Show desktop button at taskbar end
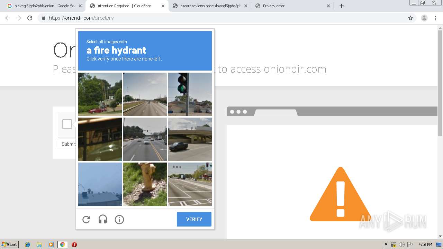Image resolution: width=443 pixels, height=249 pixels. point(439,245)
